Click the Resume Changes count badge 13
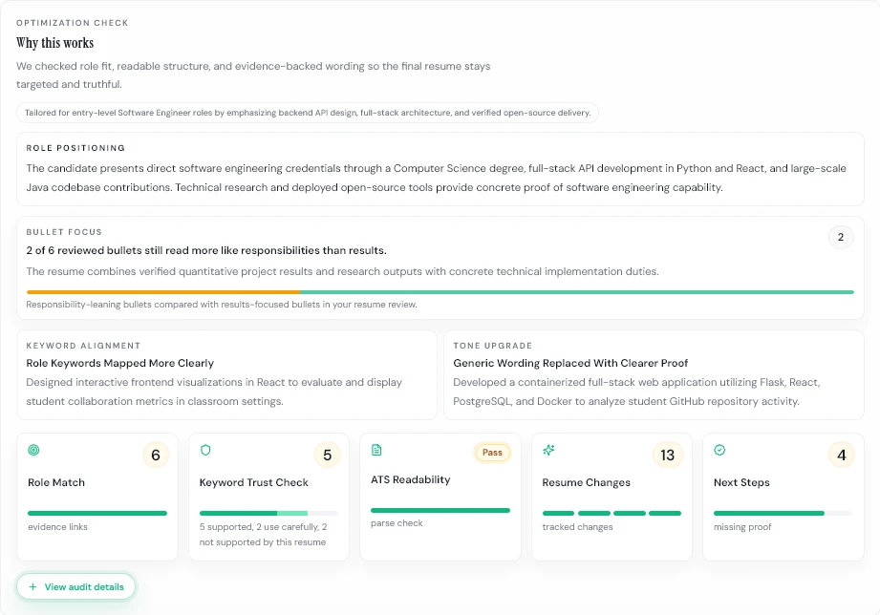Image resolution: width=880 pixels, height=615 pixels. [x=667, y=456]
